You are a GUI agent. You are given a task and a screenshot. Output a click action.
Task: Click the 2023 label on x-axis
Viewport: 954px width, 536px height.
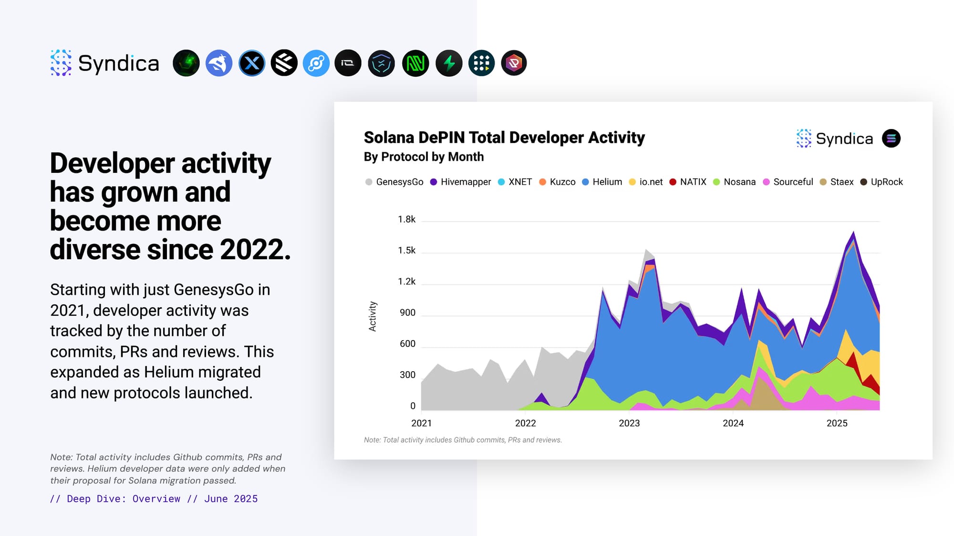click(x=629, y=423)
